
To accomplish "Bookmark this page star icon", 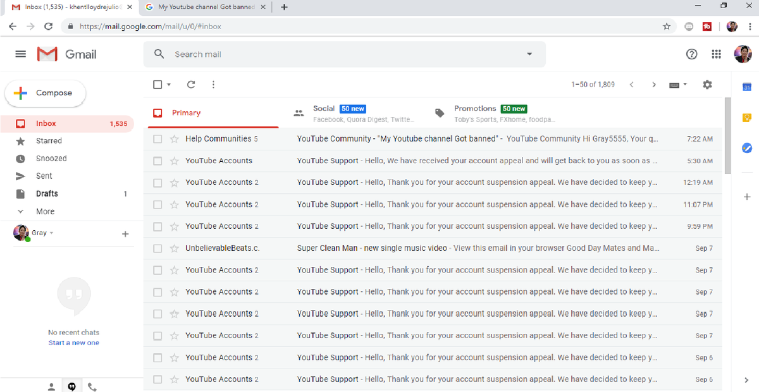I will pyautogui.click(x=667, y=27).
